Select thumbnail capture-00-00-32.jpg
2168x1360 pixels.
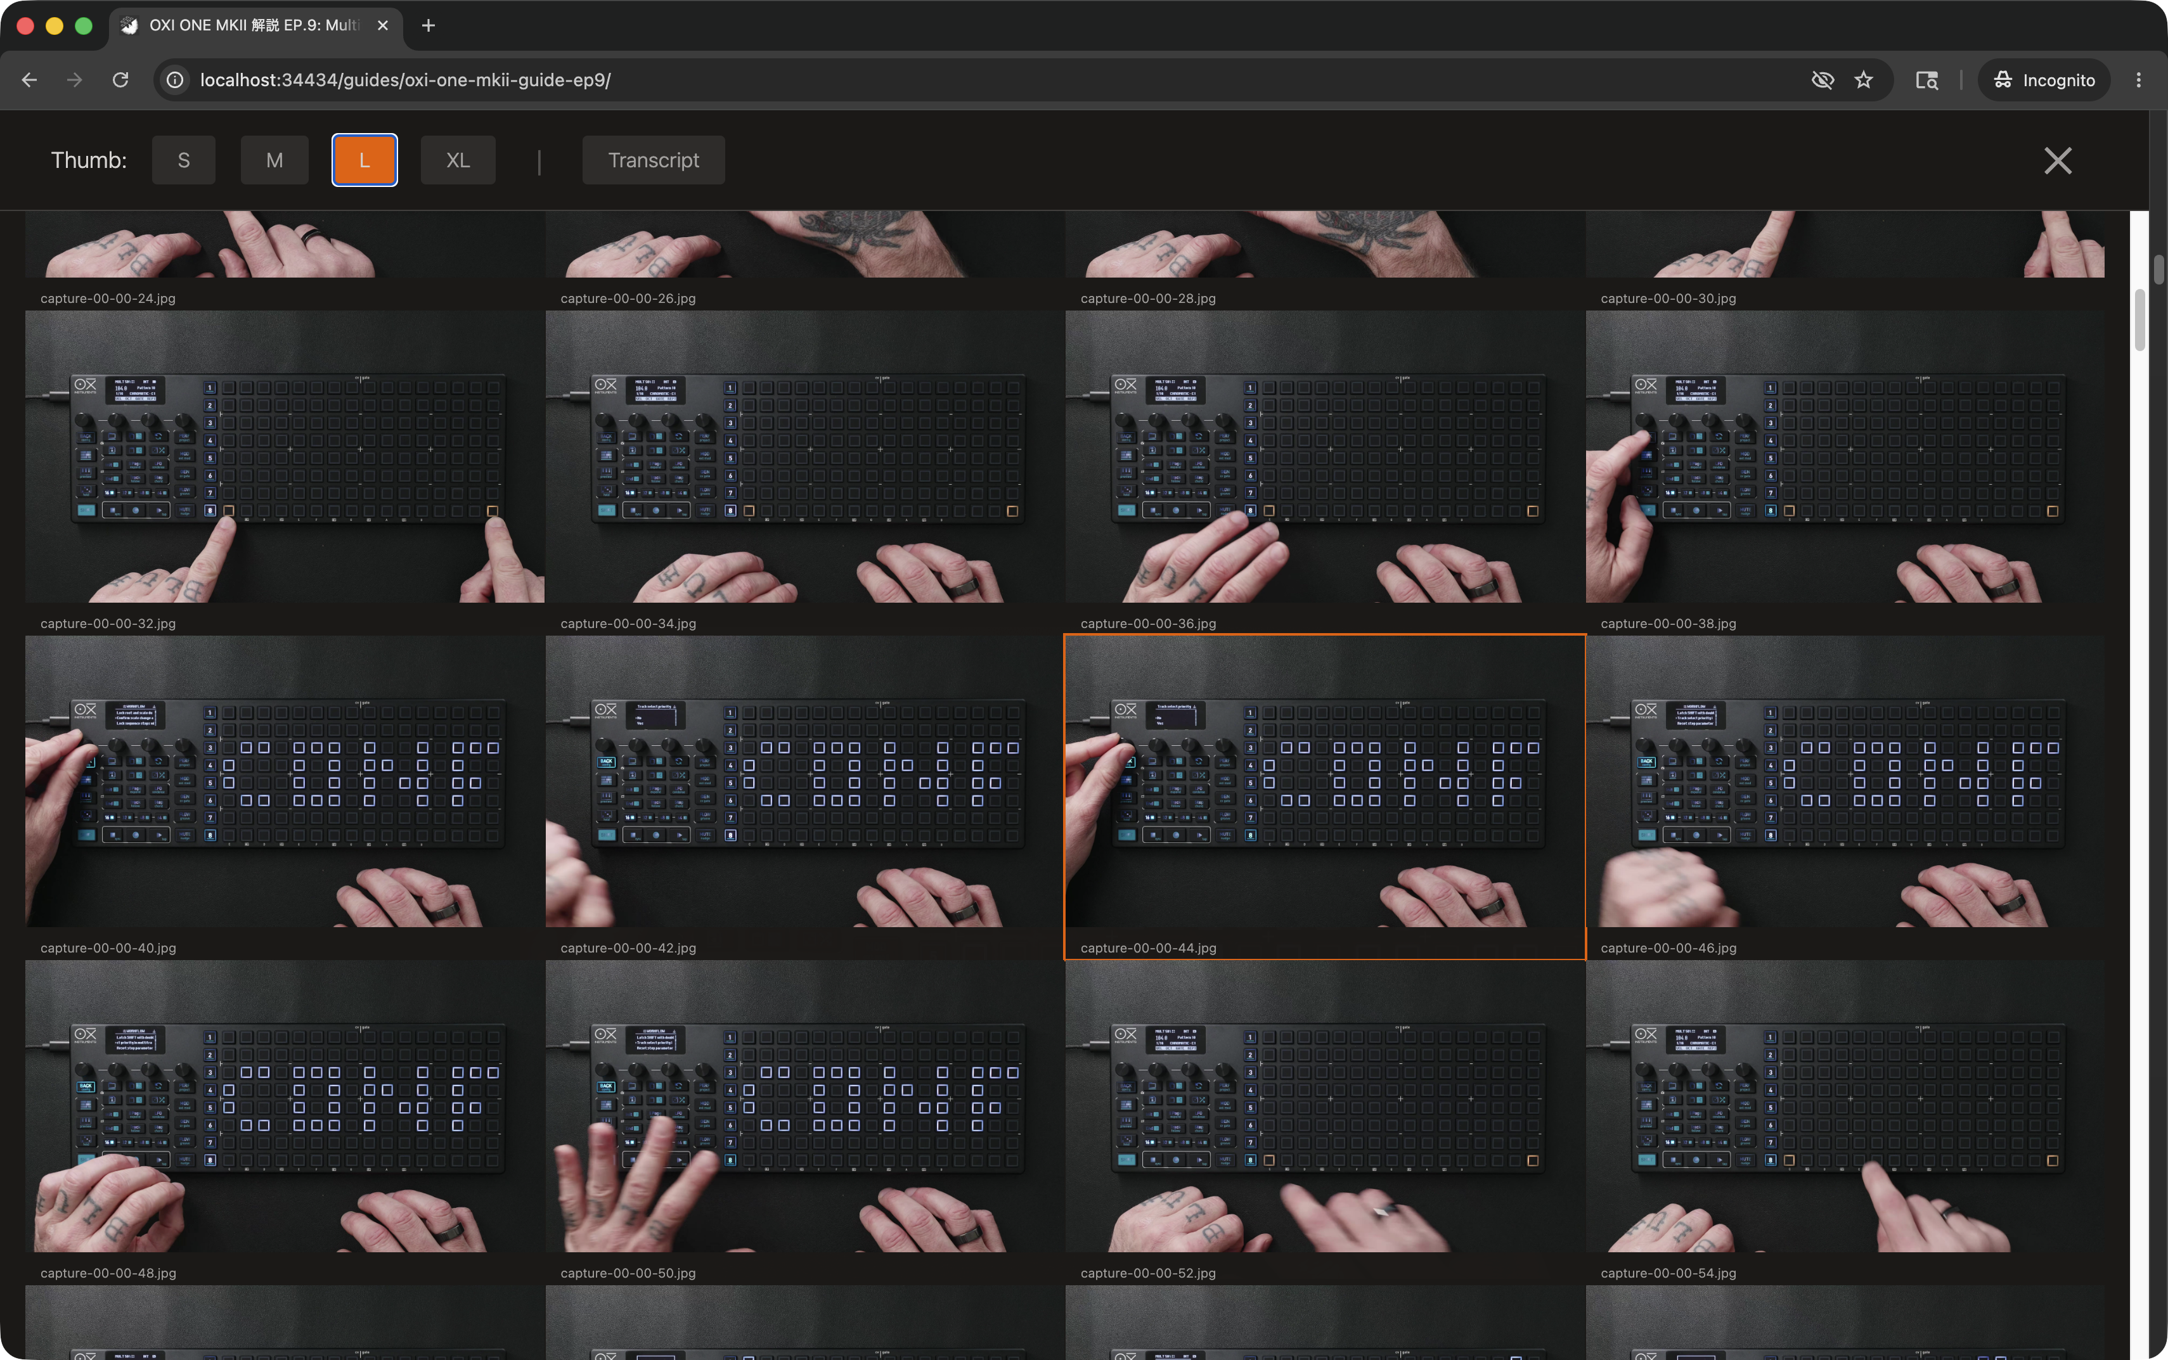point(284,456)
